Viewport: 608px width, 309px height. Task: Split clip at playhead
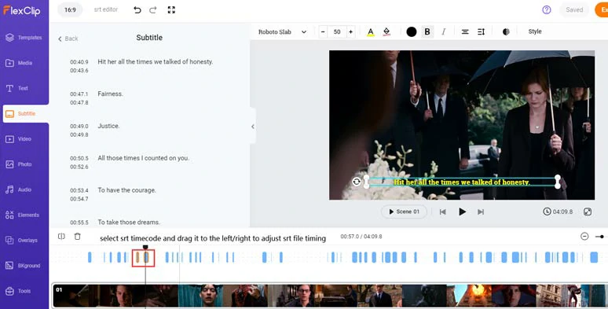(x=61, y=237)
